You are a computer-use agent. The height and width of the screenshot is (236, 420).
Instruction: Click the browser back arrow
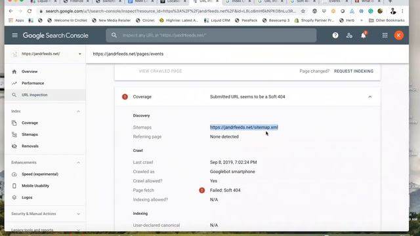pos(10,11)
